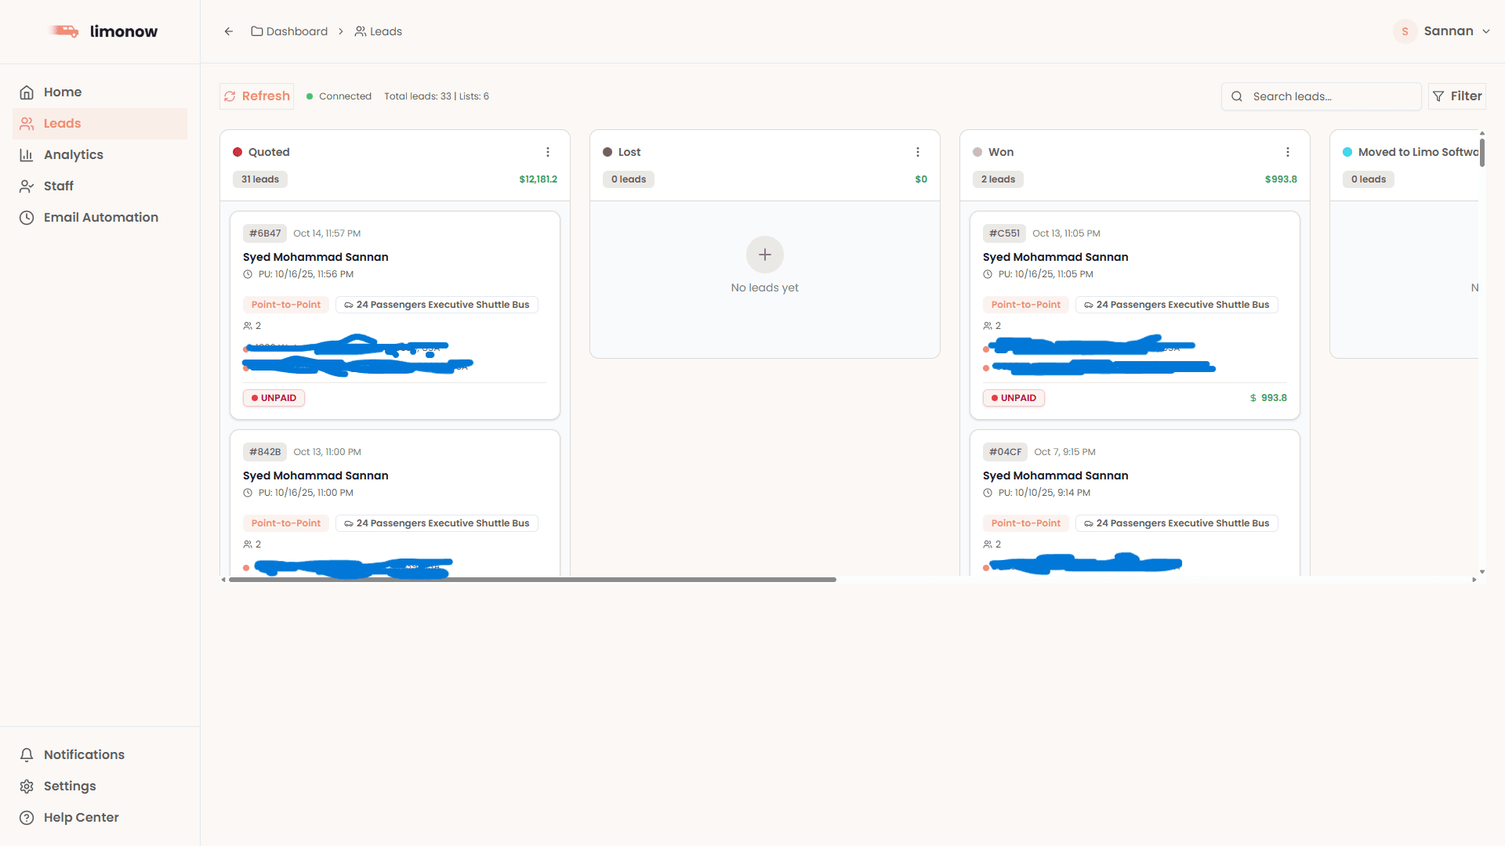Viewport: 1505px width, 846px height.
Task: Open Settings from the sidebar
Action: (x=70, y=786)
